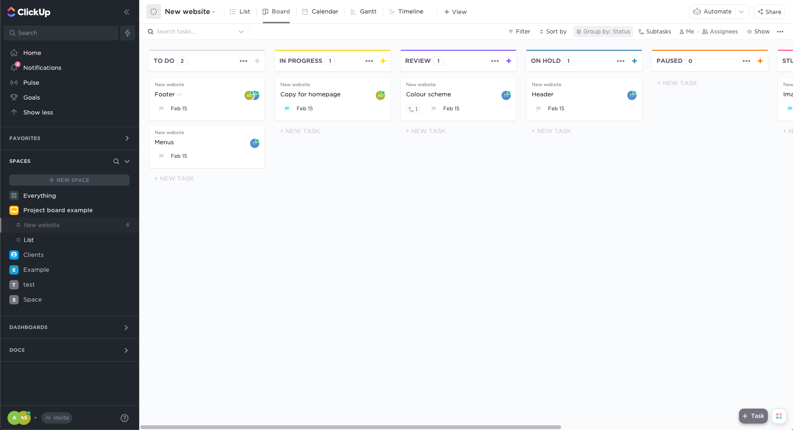Open the apps grid icon bottom right
Image resolution: width=793 pixels, height=430 pixels.
tap(779, 416)
